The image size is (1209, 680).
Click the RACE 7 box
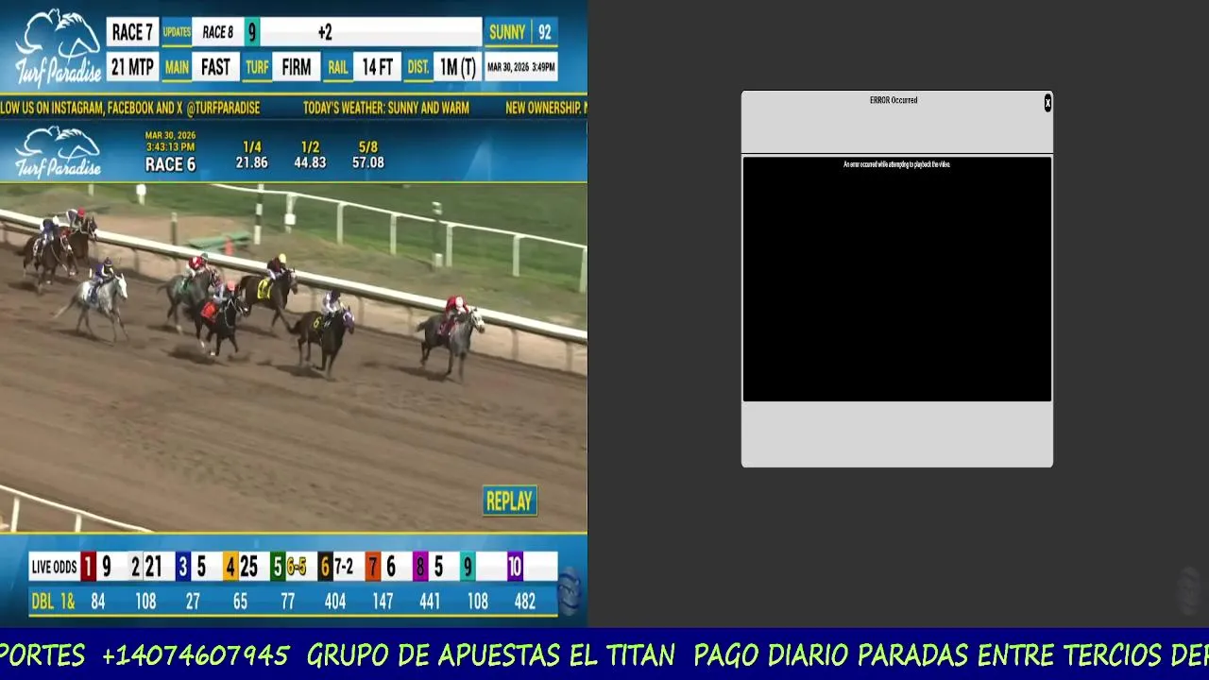132,32
